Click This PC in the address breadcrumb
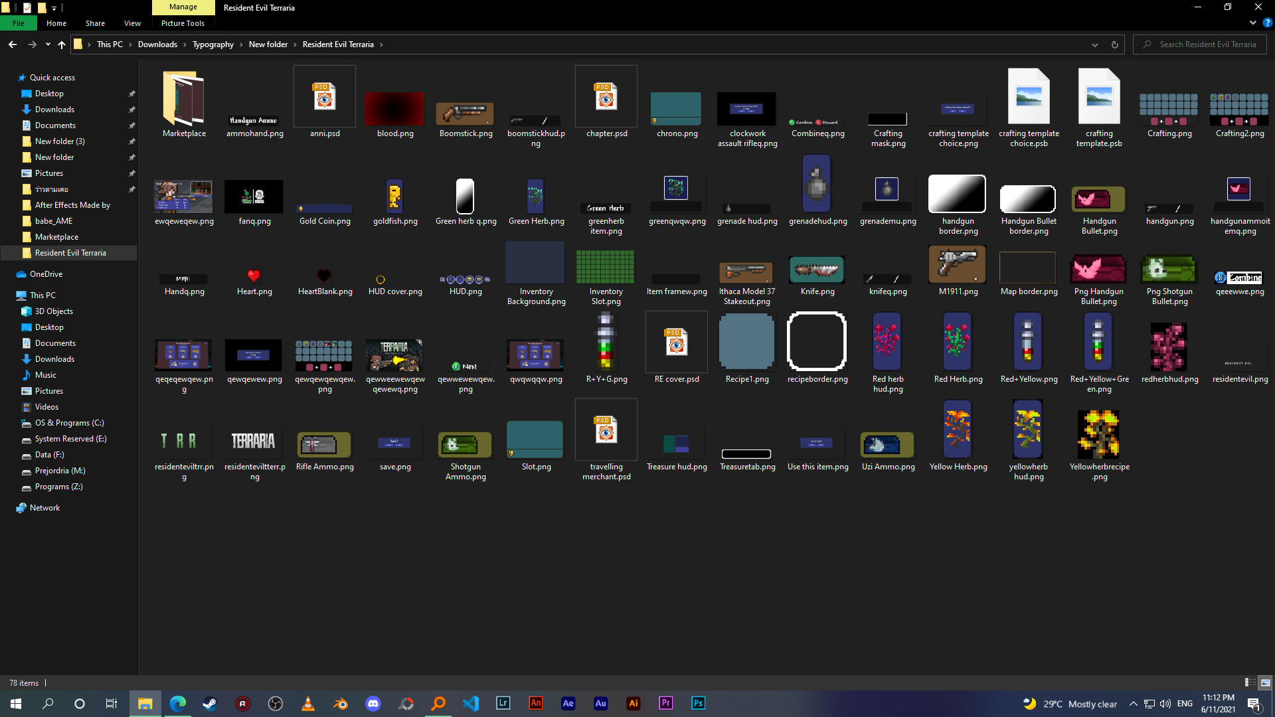 110,44
